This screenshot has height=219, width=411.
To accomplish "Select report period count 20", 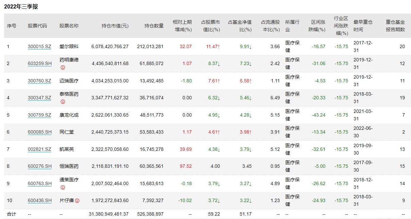I will 402,46.
